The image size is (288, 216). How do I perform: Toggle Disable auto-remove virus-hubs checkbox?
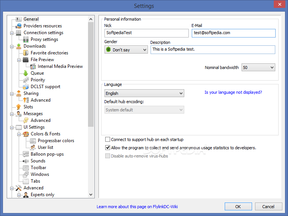tap(107, 156)
